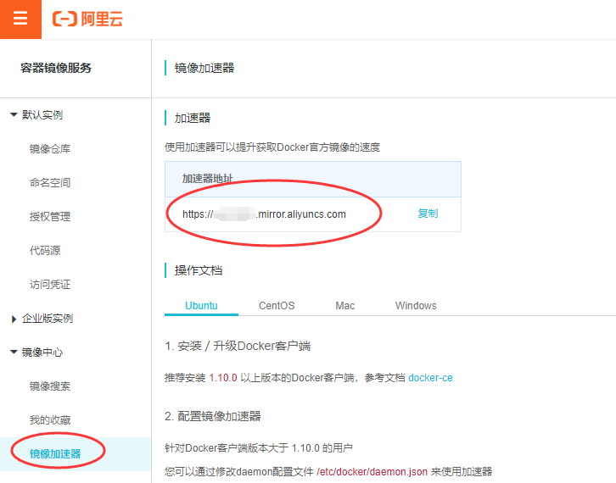Image resolution: width=616 pixels, height=483 pixels.
Task: Open 访问凭证 in the sidebar
Action: (50, 285)
